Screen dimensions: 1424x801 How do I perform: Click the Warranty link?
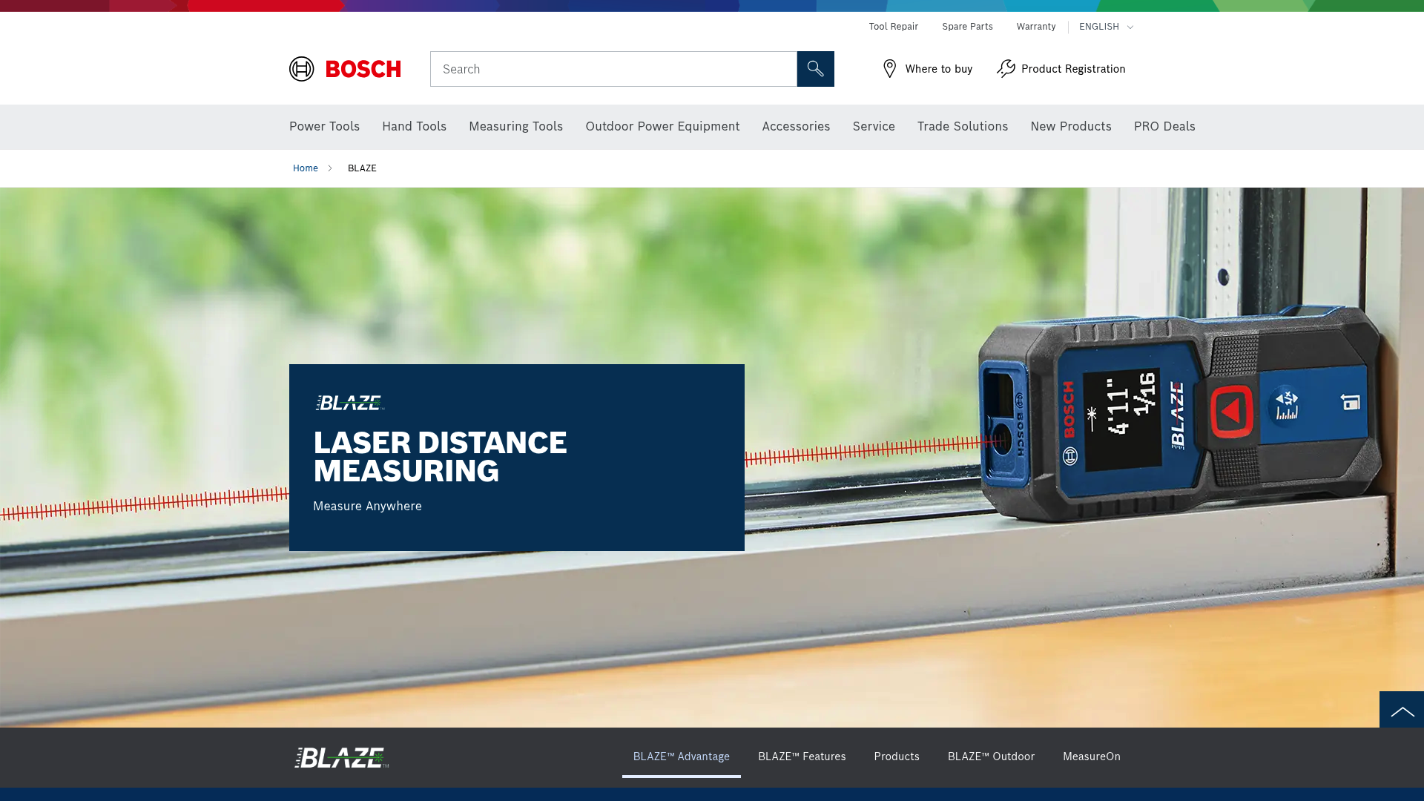1036,27
